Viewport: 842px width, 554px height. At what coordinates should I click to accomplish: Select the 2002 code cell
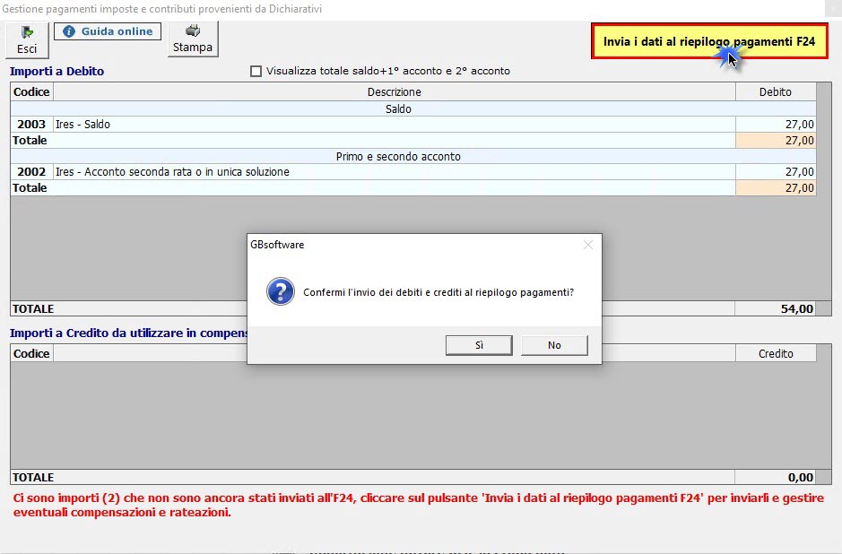pyautogui.click(x=31, y=172)
